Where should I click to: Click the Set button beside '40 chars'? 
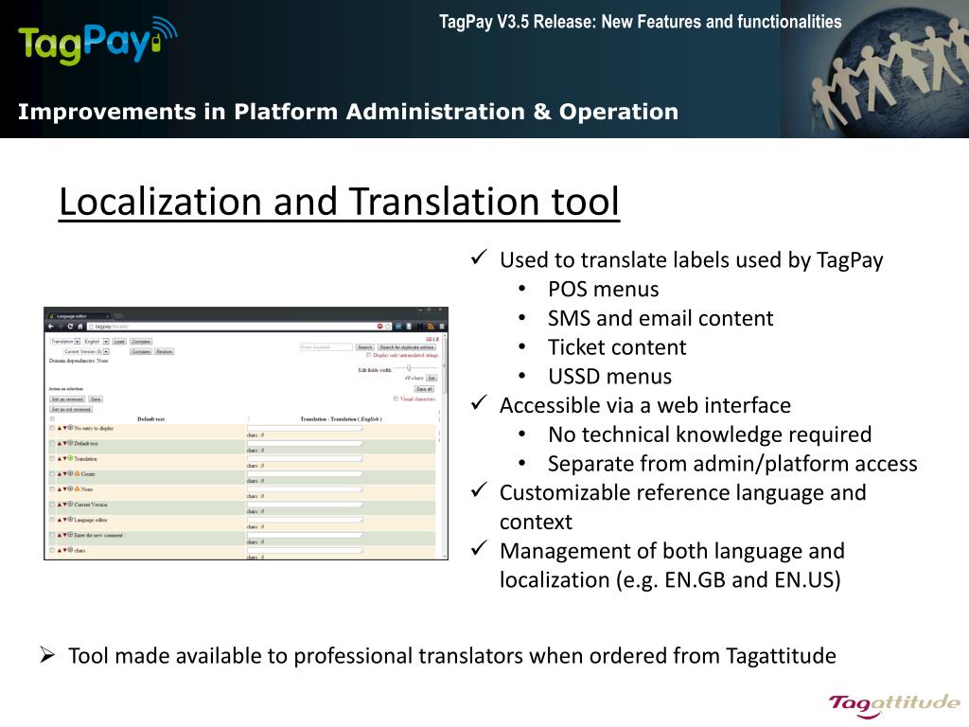point(432,378)
